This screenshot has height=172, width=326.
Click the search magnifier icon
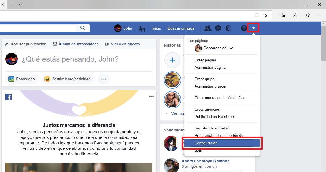pos(82,28)
